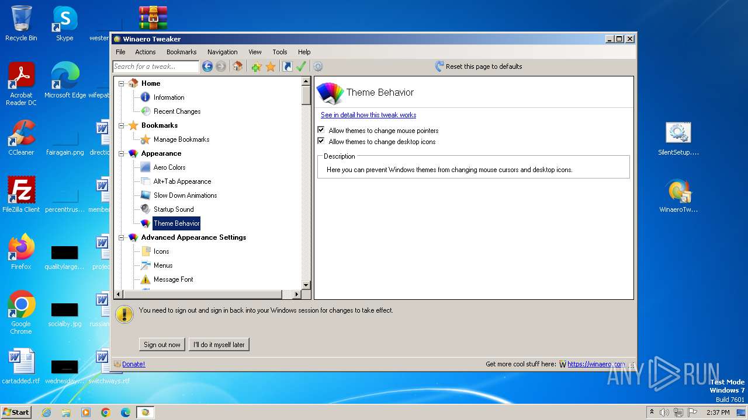
Task: Click the grey Forward navigation arrow
Action: 221,66
